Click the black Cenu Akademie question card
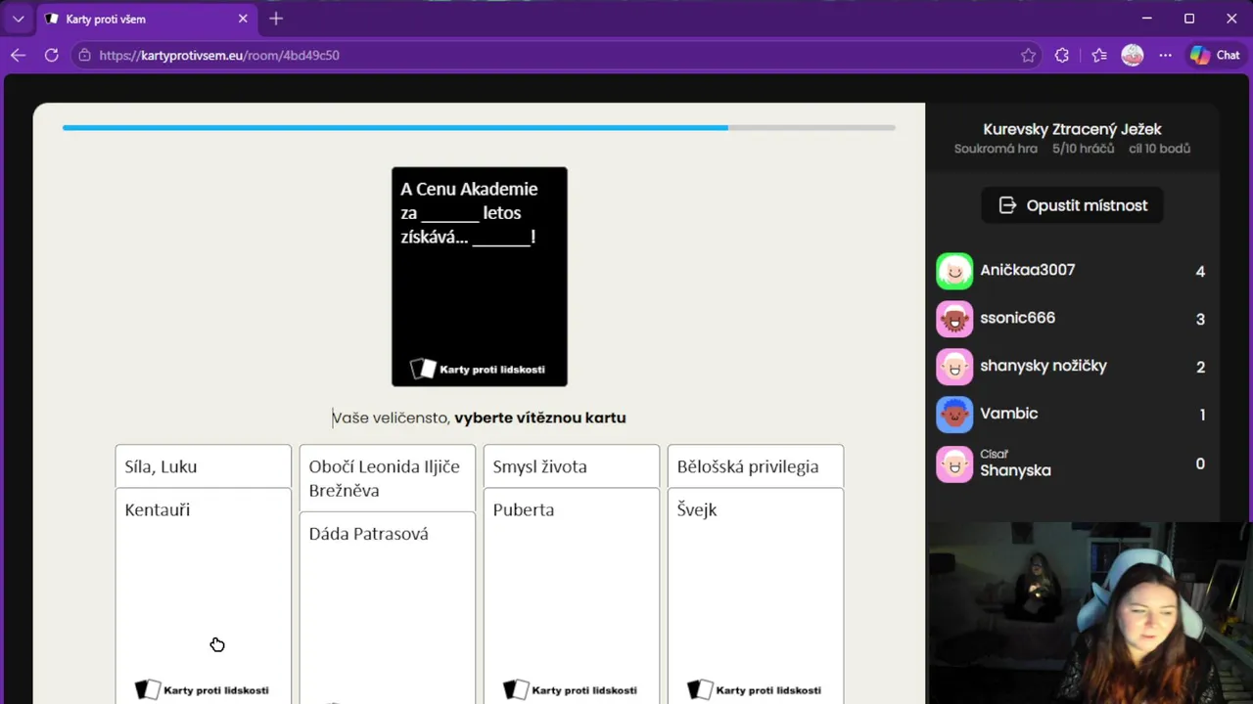The height and width of the screenshot is (704, 1253). 480,277
